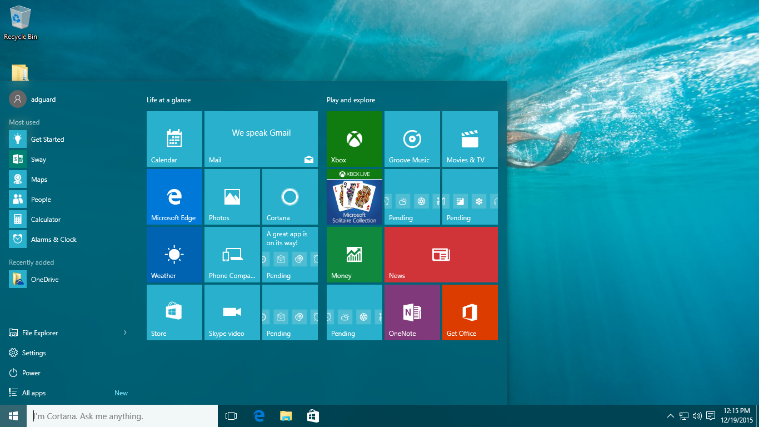759x427 pixels.
Task: Click the Pending tile below Money
Action: [354, 312]
